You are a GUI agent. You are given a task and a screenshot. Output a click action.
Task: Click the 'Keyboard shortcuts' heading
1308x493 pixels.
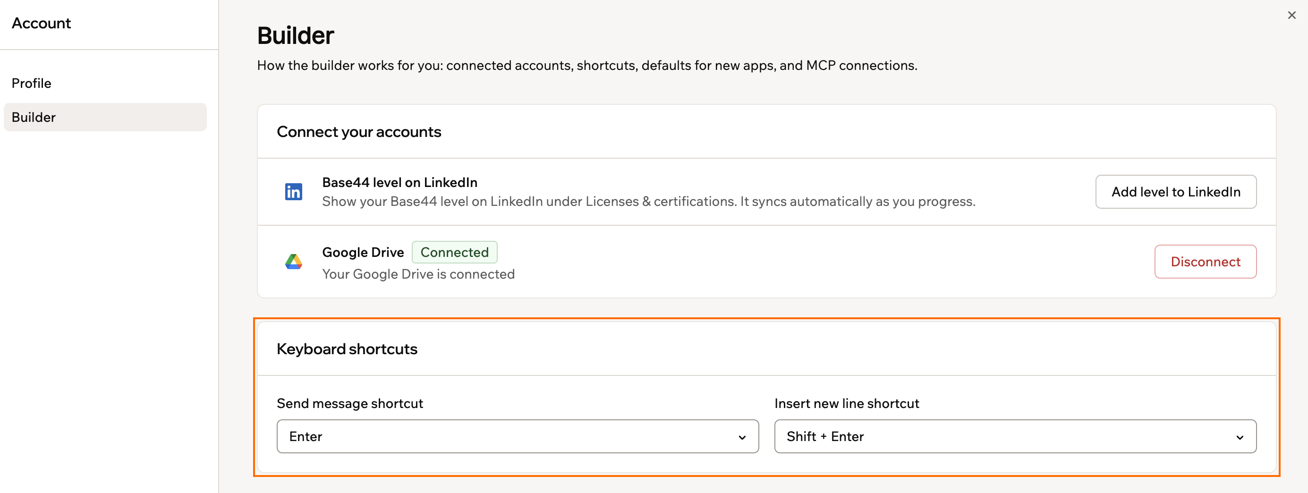pos(347,349)
